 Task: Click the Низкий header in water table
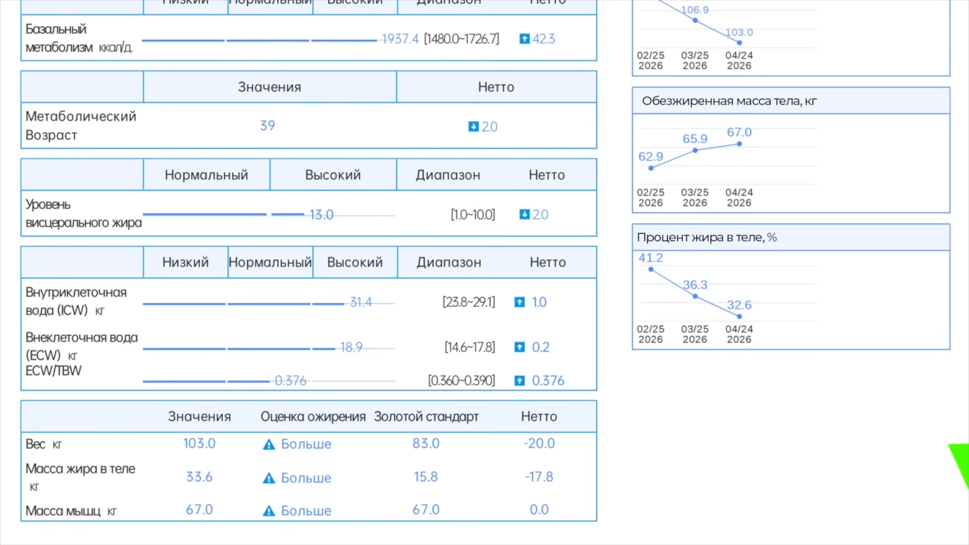[186, 262]
